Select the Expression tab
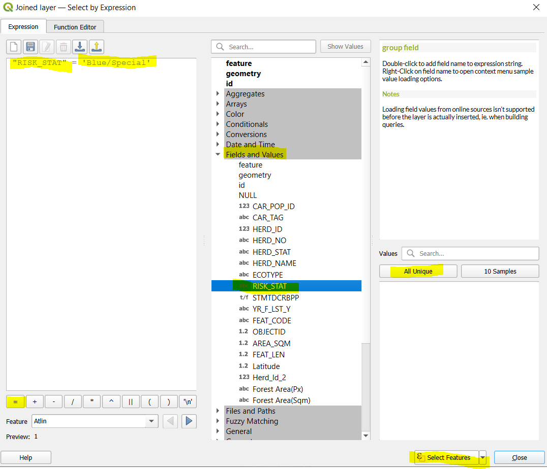Image resolution: width=547 pixels, height=469 pixels. [23, 27]
